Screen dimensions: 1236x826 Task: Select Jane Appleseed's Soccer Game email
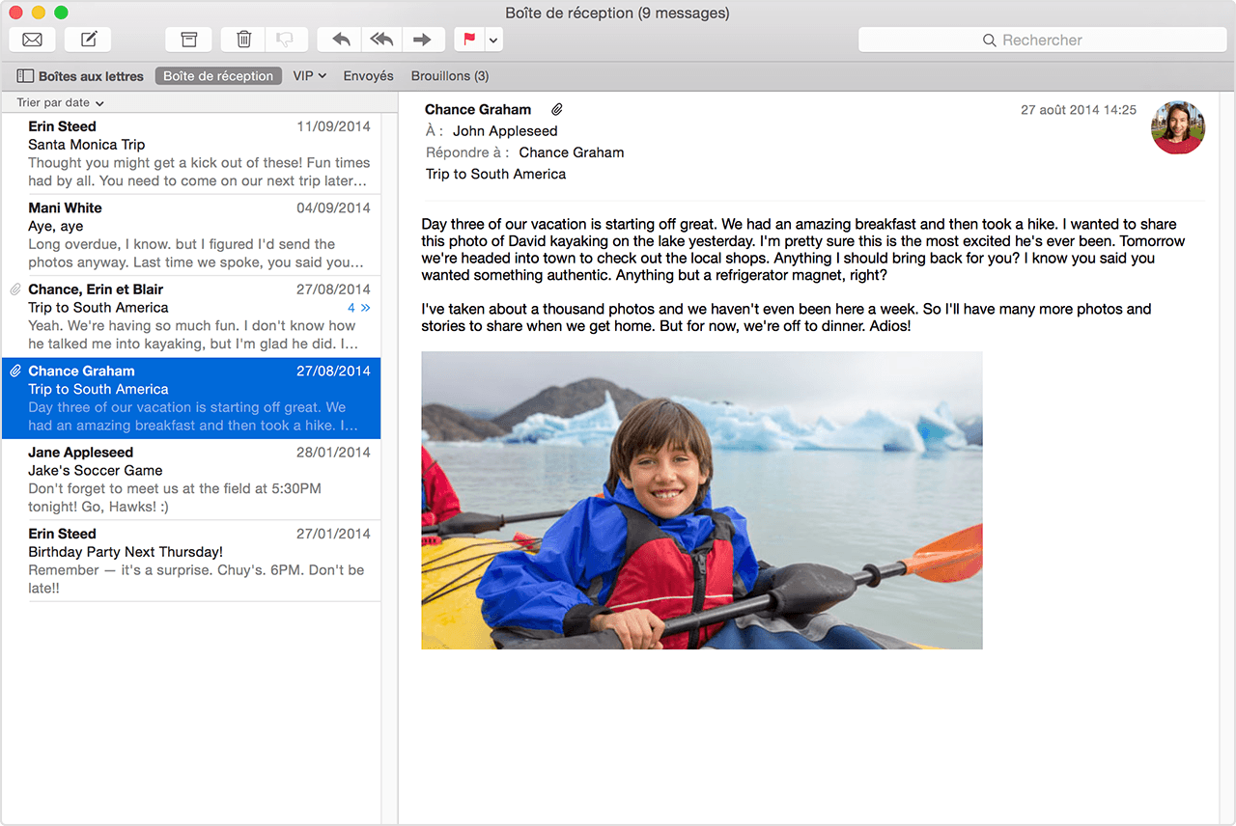193,478
